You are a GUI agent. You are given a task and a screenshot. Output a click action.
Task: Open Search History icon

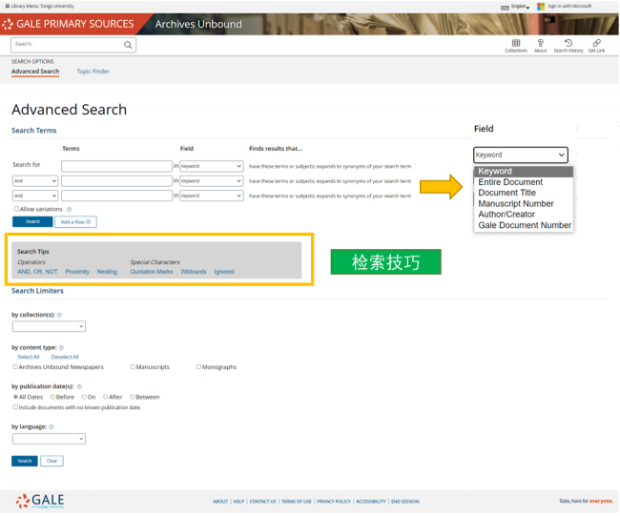pyautogui.click(x=568, y=43)
